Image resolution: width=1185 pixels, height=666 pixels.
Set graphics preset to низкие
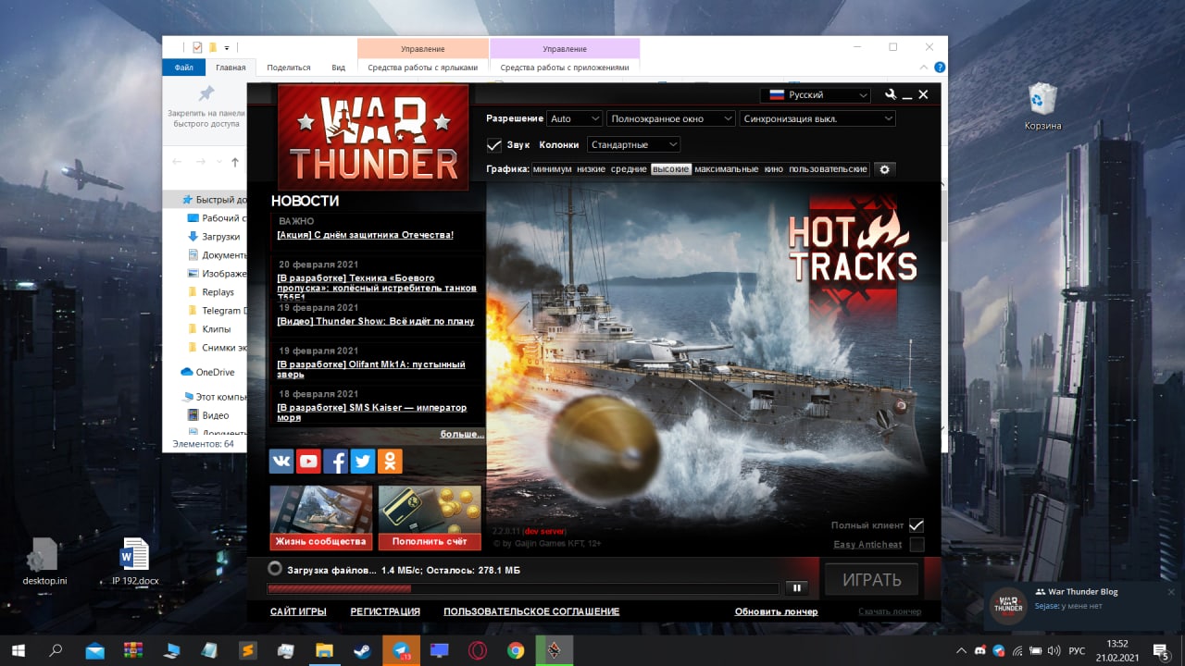coord(591,169)
